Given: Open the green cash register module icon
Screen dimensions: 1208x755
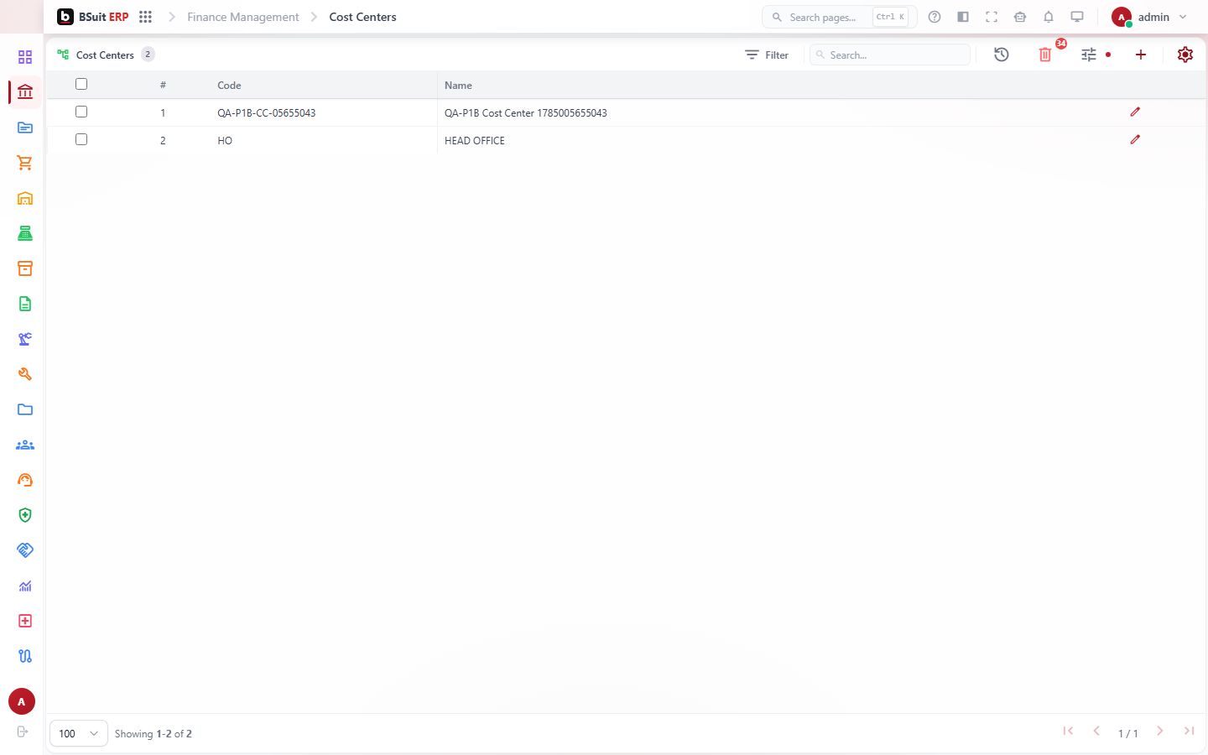Looking at the screenshot, I should (x=25, y=233).
